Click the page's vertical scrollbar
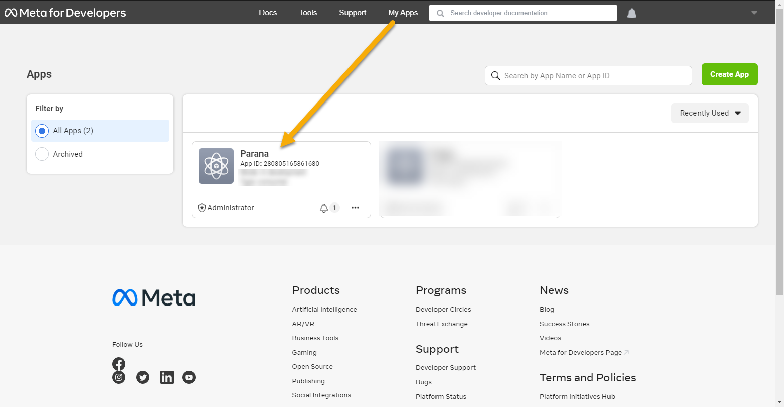This screenshot has height=407, width=784. tap(779, 151)
